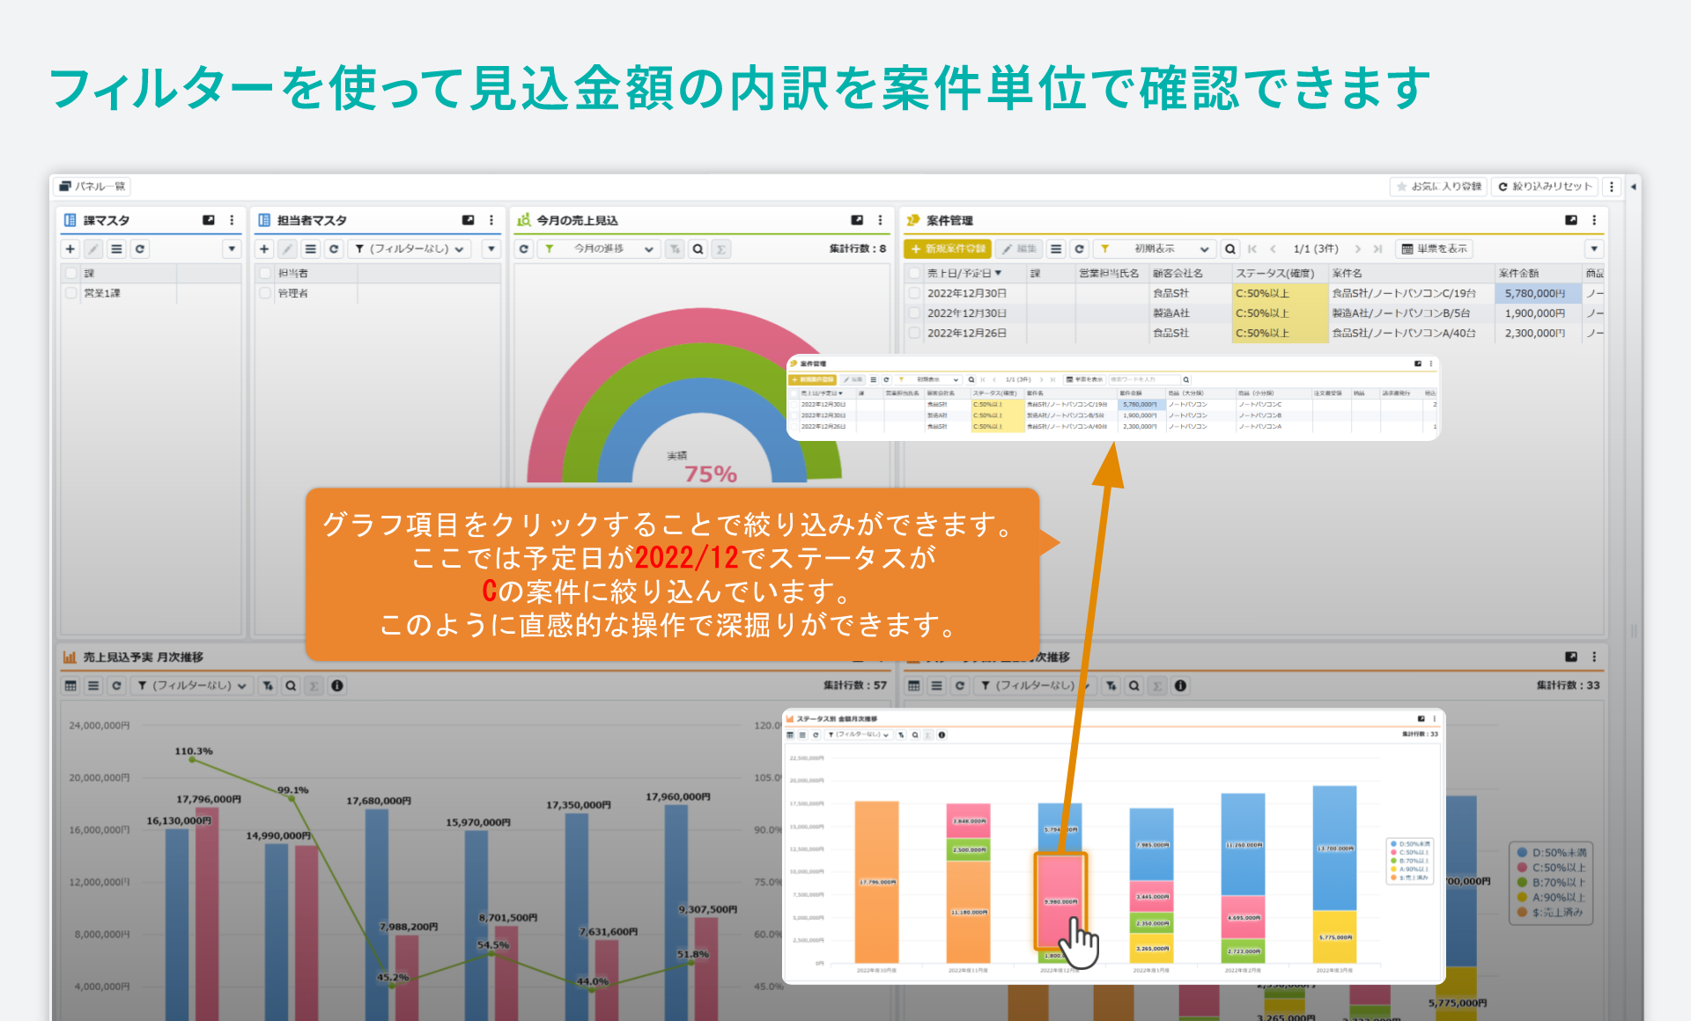Click パネル一覧 at the top left
The height and width of the screenshot is (1021, 1691).
pos(92,186)
